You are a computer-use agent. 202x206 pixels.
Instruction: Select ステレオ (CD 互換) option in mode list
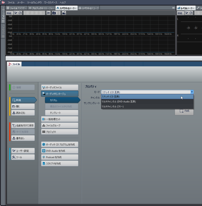pos(147,97)
